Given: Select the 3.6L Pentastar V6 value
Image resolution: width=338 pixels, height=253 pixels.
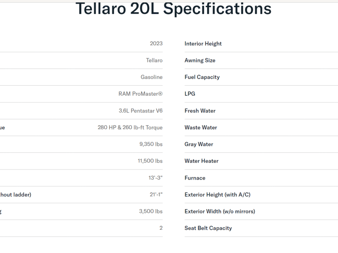Looking at the screenshot, I should [x=141, y=111].
